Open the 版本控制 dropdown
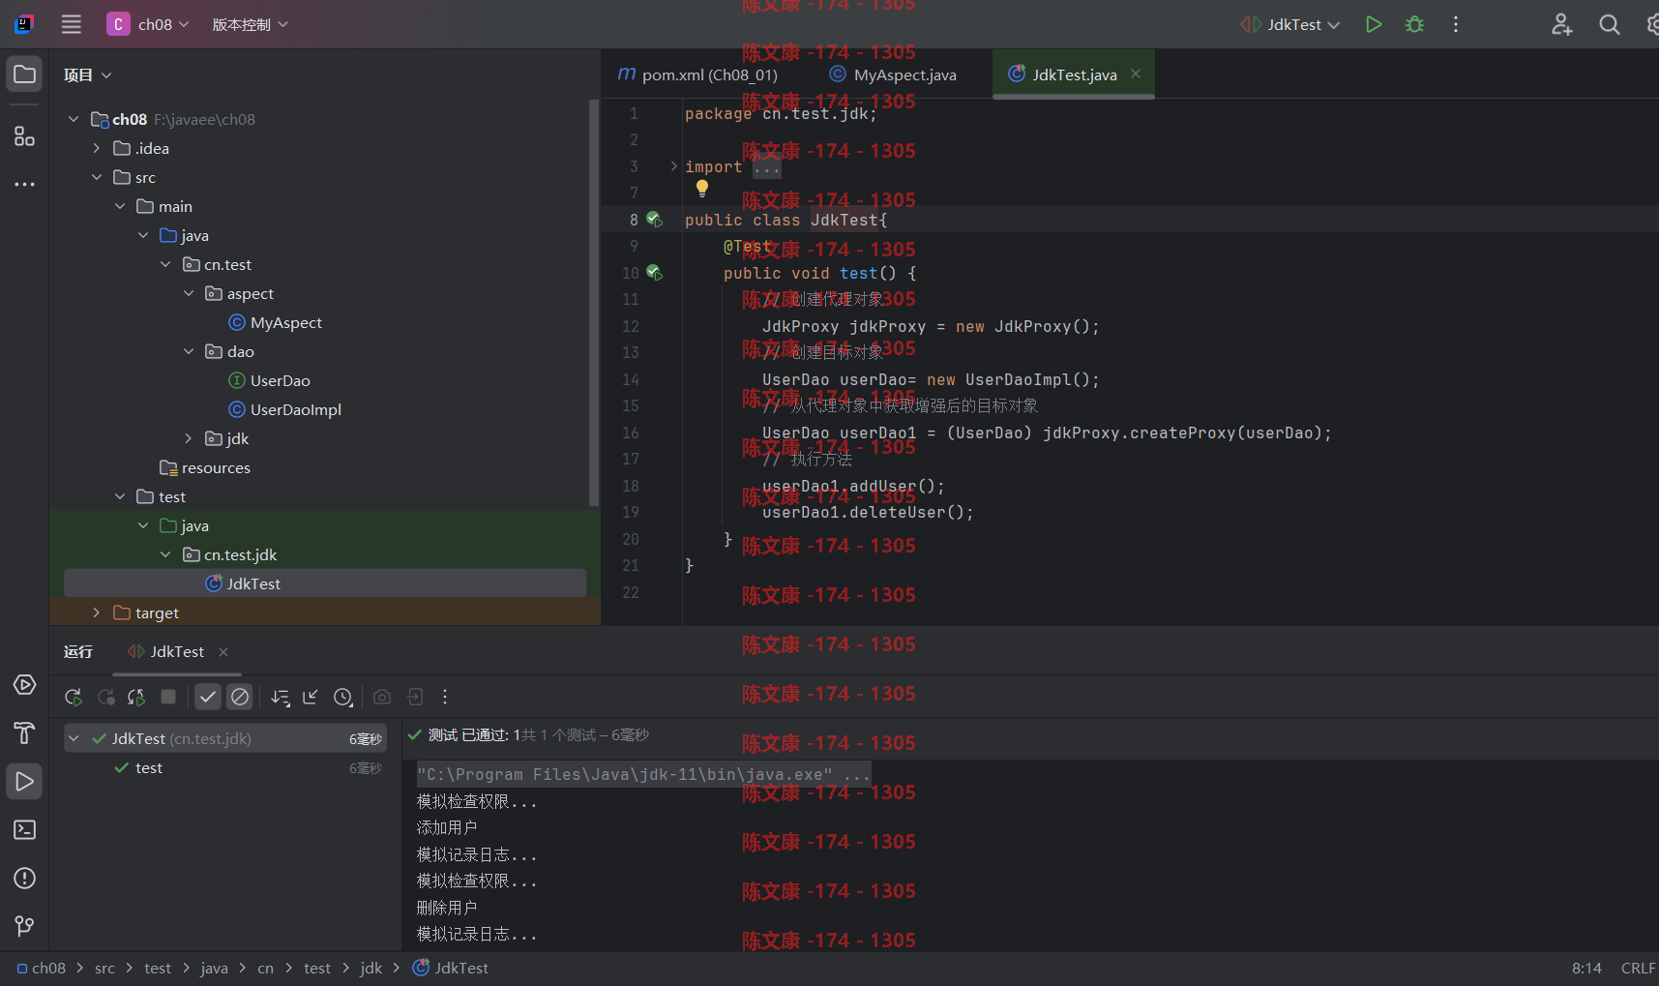The width and height of the screenshot is (1659, 986). (251, 24)
